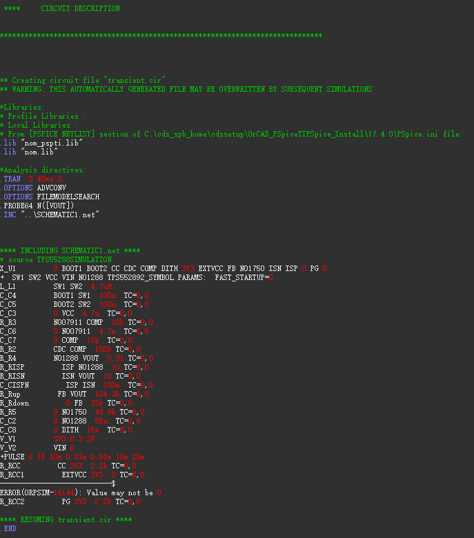Click the .TRAN 0 40ms 0 directive
This screenshot has height=538, width=474.
(x=31, y=179)
